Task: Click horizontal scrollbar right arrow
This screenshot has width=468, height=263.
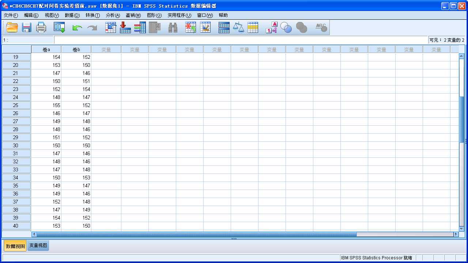Action: pyautogui.click(x=456, y=234)
